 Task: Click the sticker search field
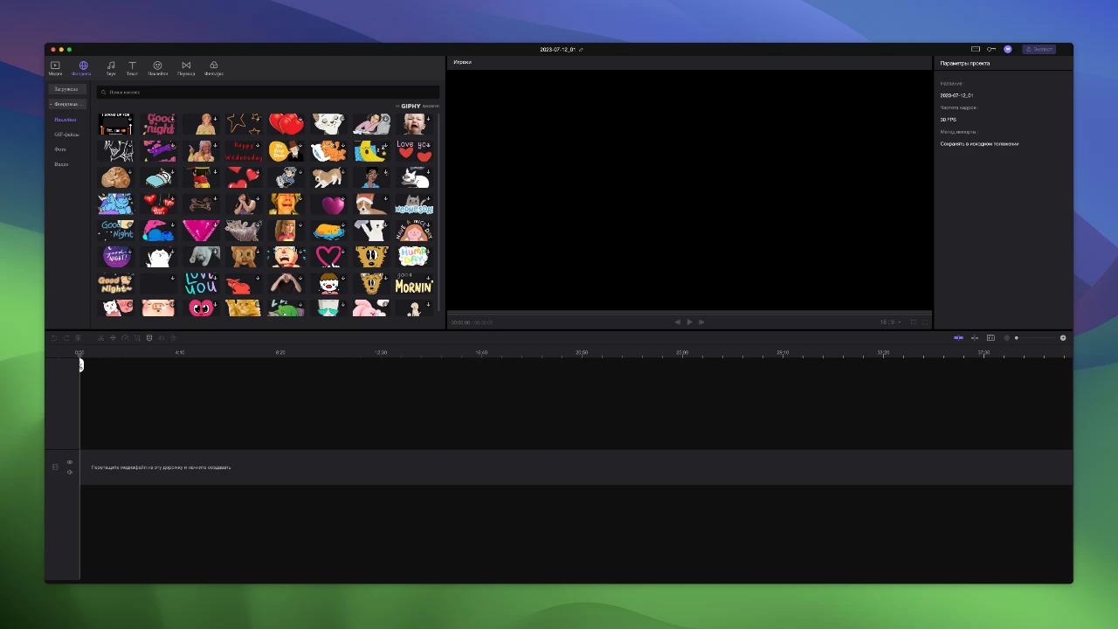(267, 92)
